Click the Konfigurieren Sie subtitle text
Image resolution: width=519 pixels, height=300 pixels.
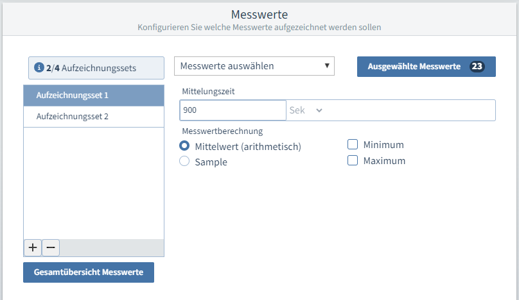(x=259, y=28)
